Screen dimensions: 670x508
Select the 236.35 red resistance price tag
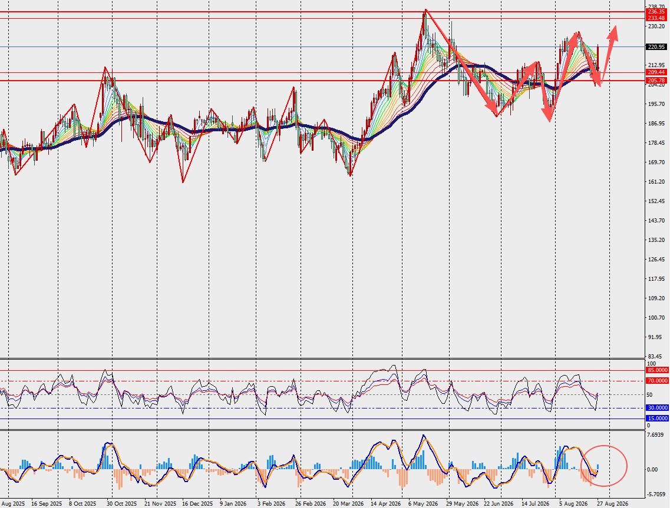coord(656,12)
